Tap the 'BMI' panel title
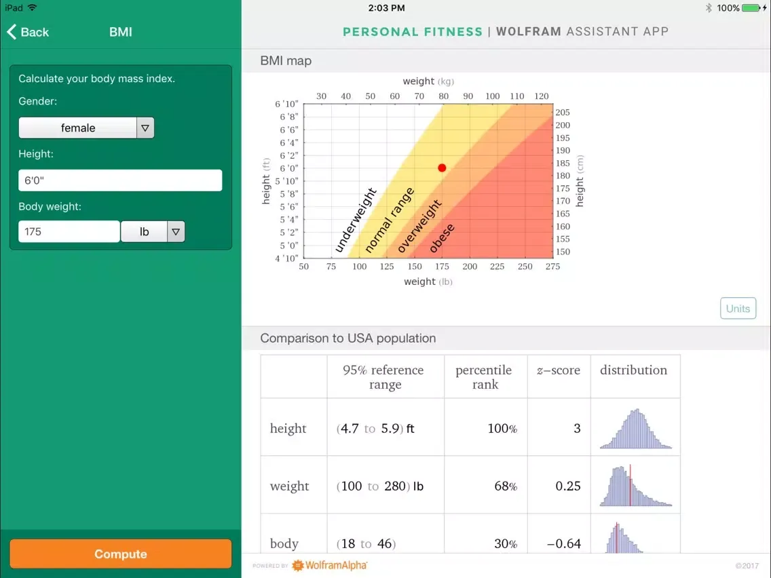The height and width of the screenshot is (578, 771). [x=121, y=32]
